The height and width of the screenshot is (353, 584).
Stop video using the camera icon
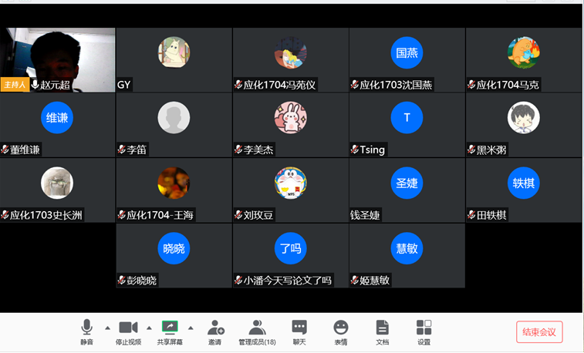pyautogui.click(x=128, y=328)
